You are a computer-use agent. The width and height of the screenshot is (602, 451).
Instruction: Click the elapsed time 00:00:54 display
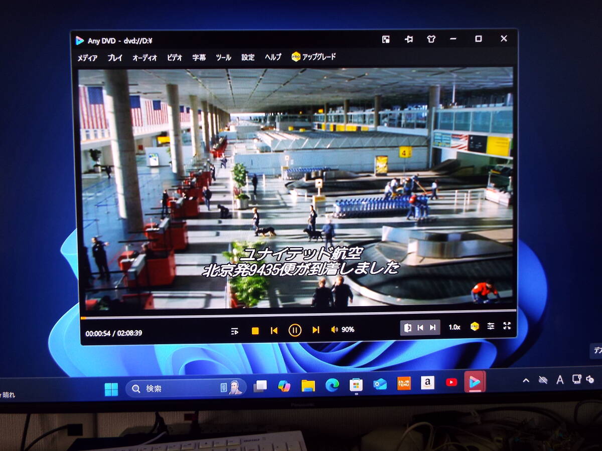pyautogui.click(x=98, y=333)
